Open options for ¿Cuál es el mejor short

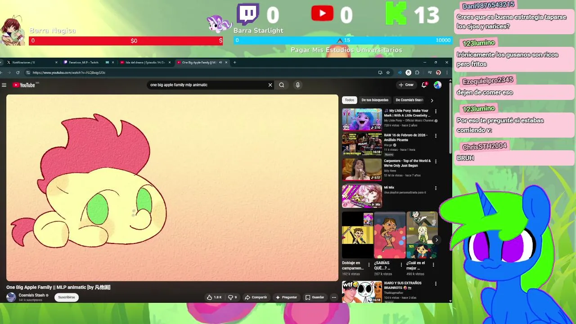click(433, 265)
